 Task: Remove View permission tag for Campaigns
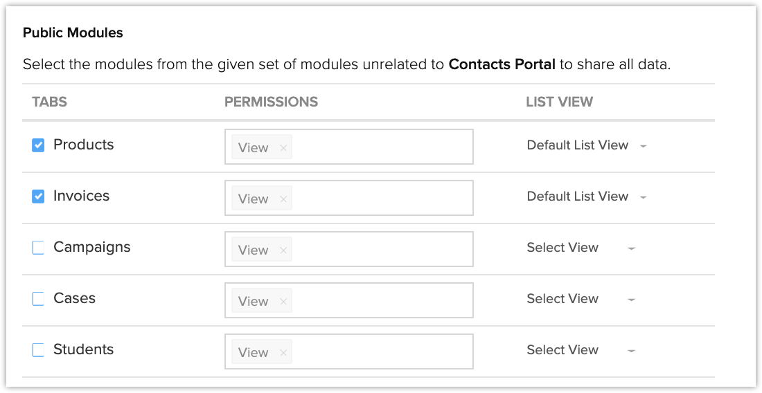click(x=283, y=250)
